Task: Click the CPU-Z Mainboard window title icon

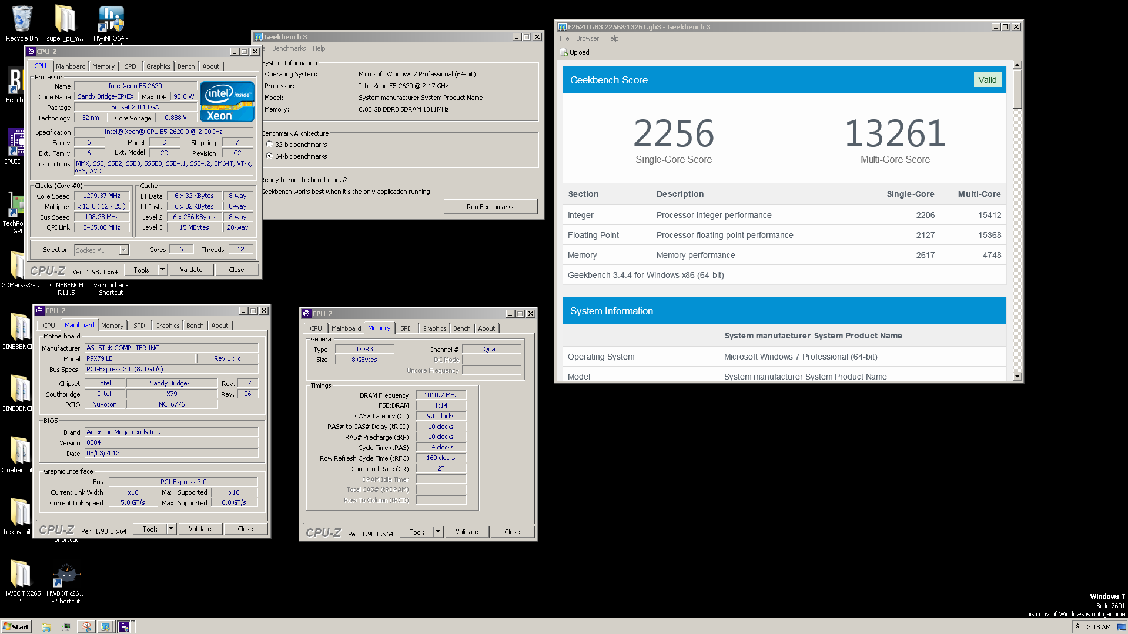Action: click(x=40, y=311)
